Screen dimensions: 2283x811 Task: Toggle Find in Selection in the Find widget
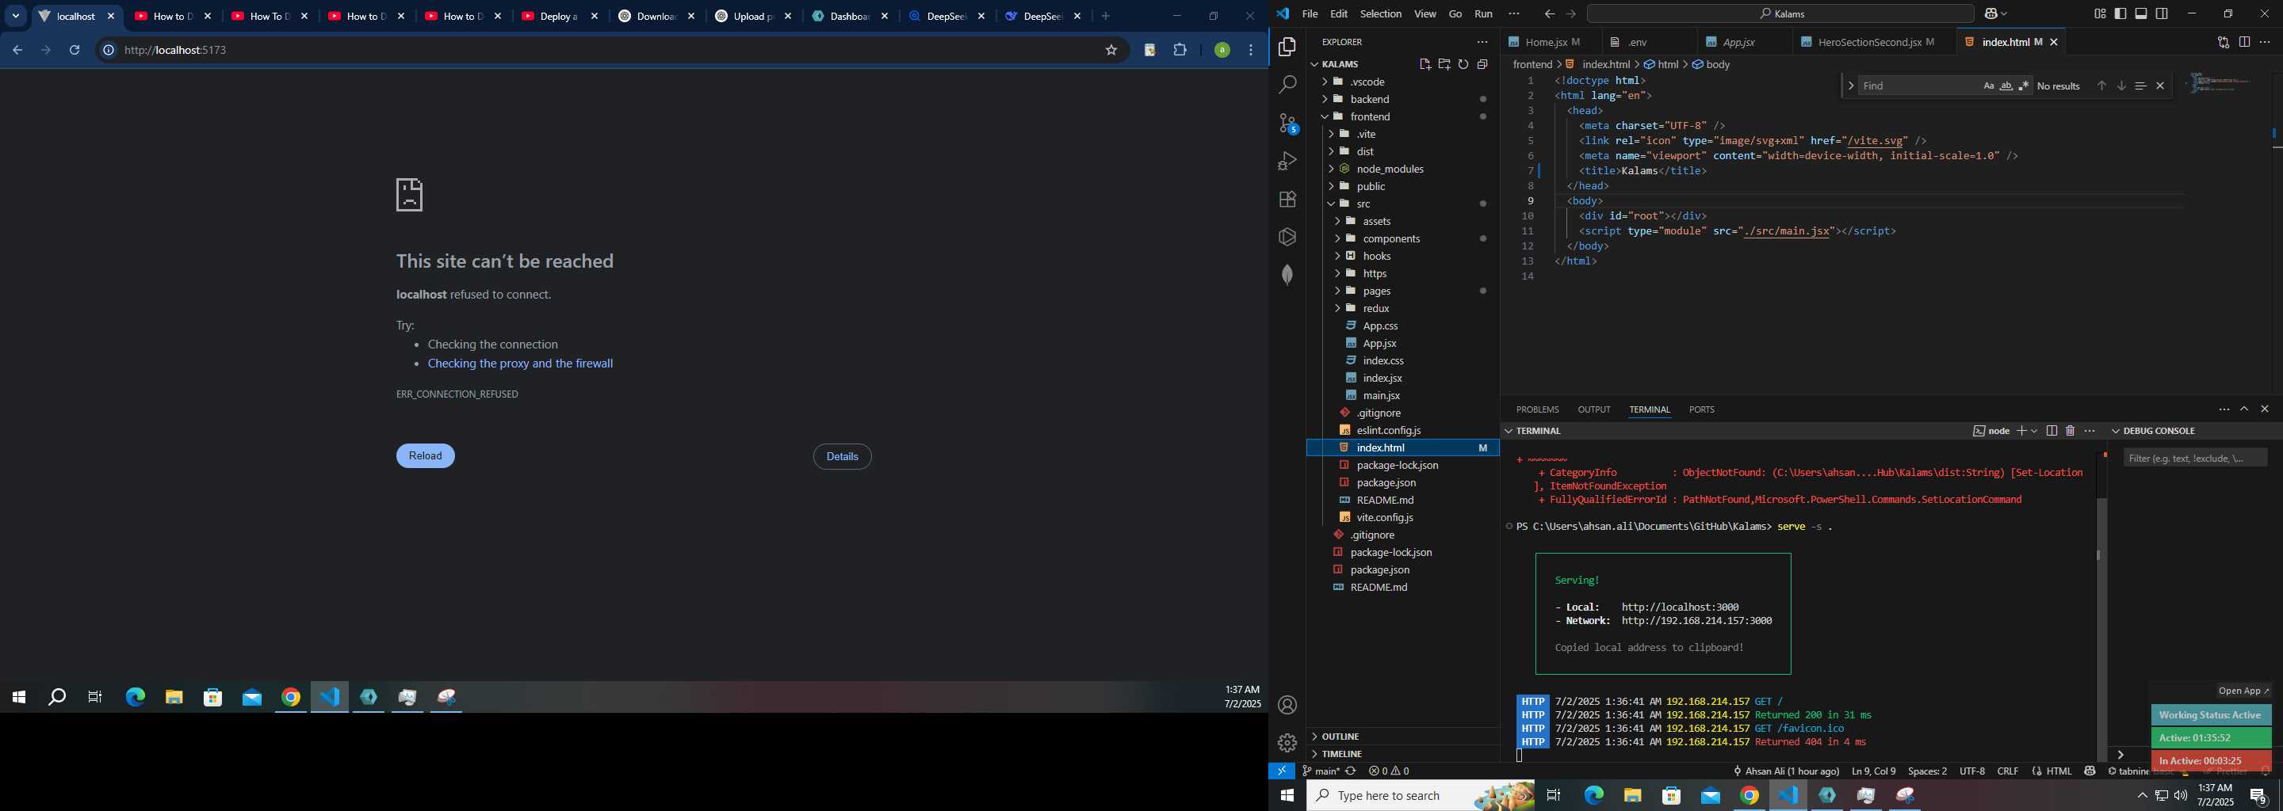pos(2140,86)
